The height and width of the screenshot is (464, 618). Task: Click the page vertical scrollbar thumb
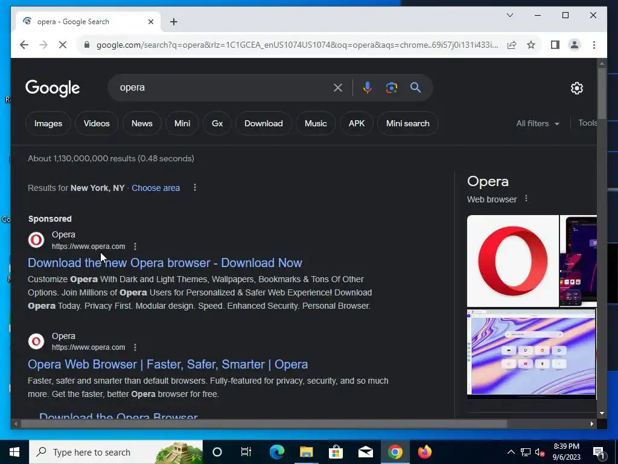(x=602, y=94)
